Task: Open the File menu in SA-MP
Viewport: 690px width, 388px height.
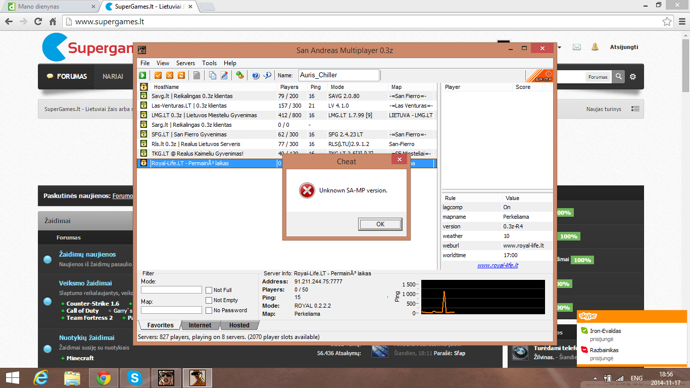Action: point(145,63)
